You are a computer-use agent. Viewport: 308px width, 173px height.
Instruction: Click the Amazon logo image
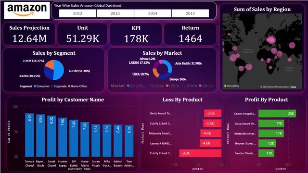tap(27, 11)
